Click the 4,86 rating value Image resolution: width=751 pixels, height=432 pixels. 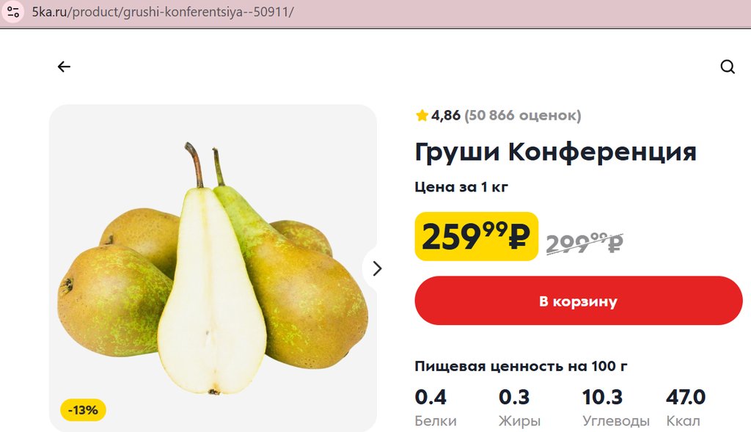pos(445,115)
